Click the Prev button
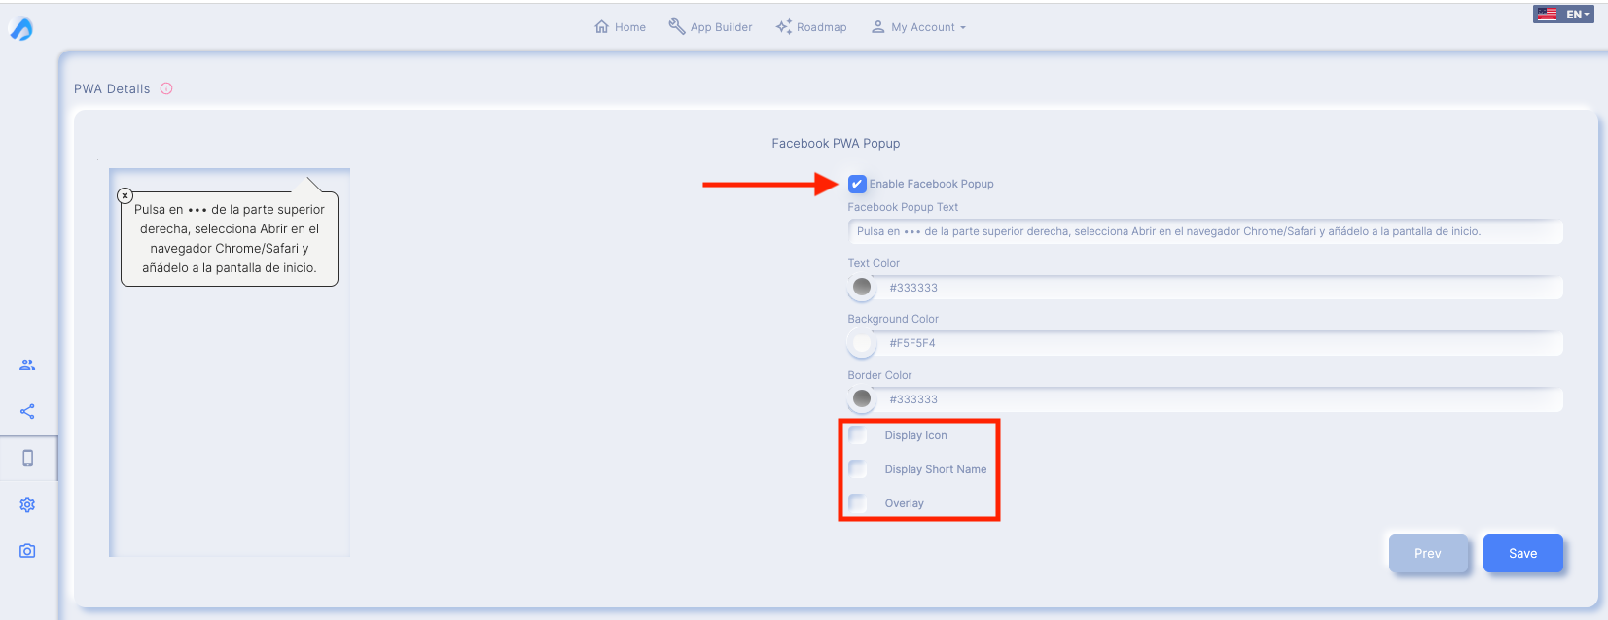The image size is (1608, 620). click(x=1428, y=553)
